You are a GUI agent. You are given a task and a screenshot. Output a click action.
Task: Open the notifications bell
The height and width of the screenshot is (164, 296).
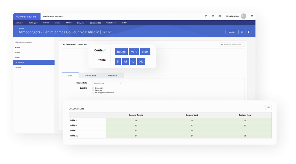click(x=213, y=16)
